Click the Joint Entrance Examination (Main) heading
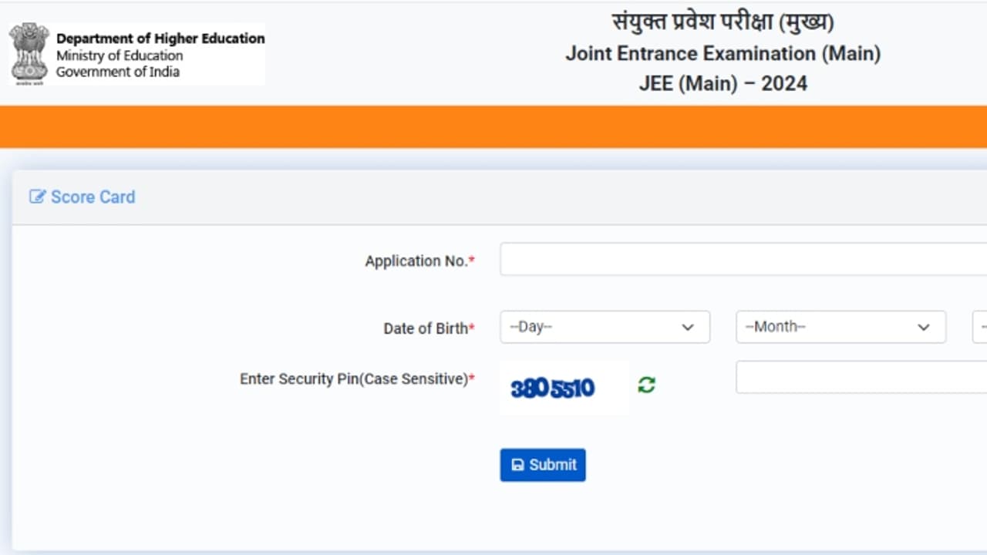Viewport: 987px width, 555px height. click(723, 53)
